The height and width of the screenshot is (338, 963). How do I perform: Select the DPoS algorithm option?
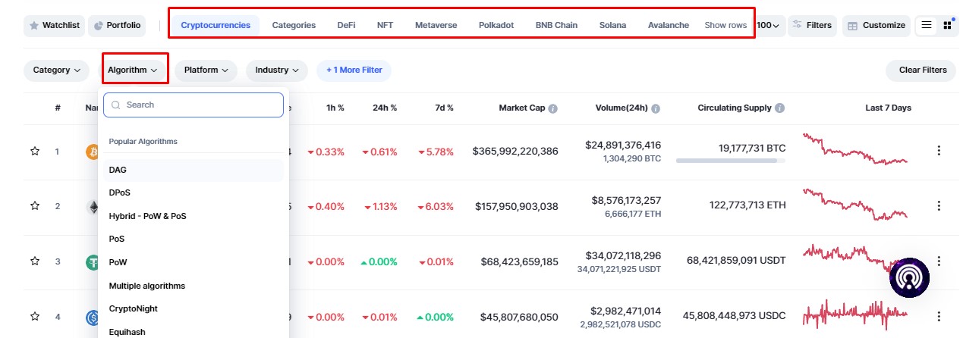click(x=194, y=192)
